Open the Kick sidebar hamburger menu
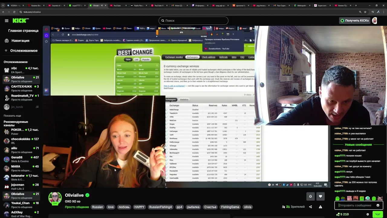 (x=6, y=21)
